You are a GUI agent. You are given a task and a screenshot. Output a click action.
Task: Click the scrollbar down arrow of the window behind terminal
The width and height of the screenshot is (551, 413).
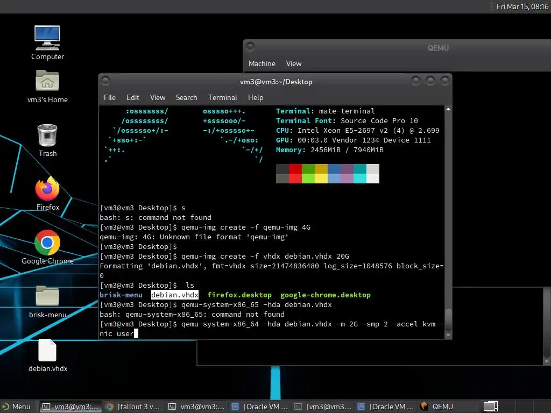pyautogui.click(x=547, y=361)
